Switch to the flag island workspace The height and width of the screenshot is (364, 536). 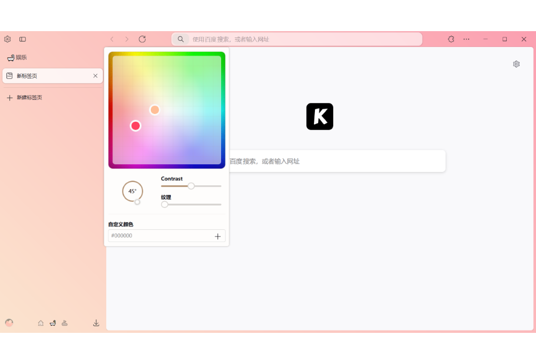pyautogui.click(x=65, y=323)
